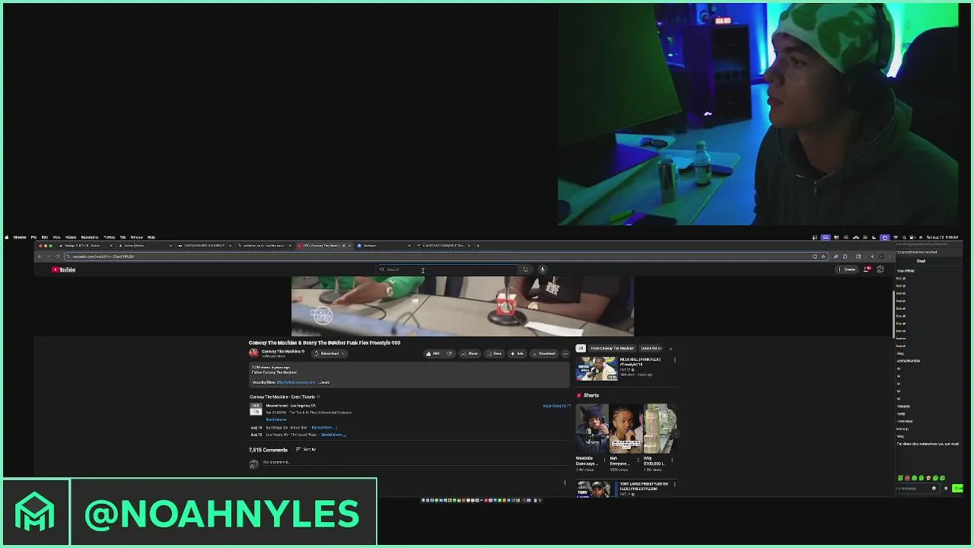The width and height of the screenshot is (974, 548).
Task: Click the 7,515 Comments heading
Action: (268, 450)
